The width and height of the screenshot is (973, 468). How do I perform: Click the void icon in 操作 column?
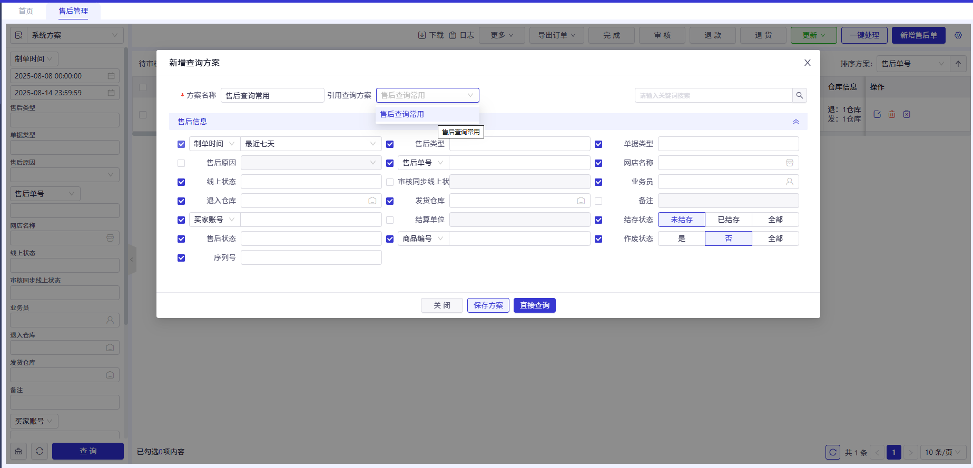click(907, 114)
